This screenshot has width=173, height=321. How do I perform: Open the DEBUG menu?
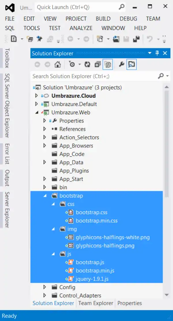click(x=128, y=19)
